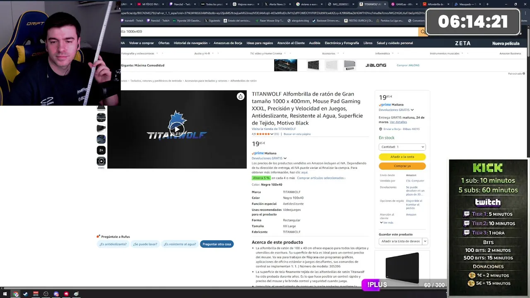The height and width of the screenshot is (298, 530).
Task: Open new browser tab with plus icon
Action: tap(487, 4)
